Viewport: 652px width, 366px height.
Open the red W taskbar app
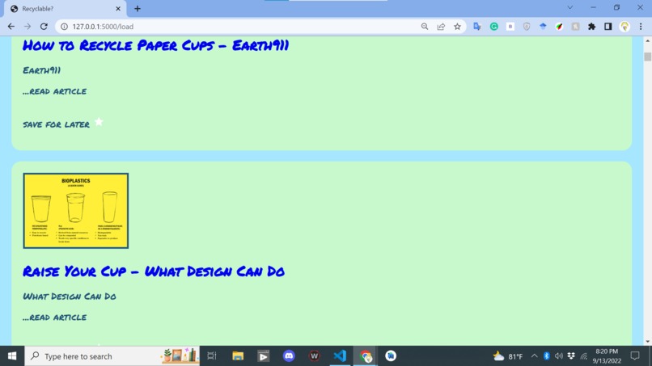(315, 356)
